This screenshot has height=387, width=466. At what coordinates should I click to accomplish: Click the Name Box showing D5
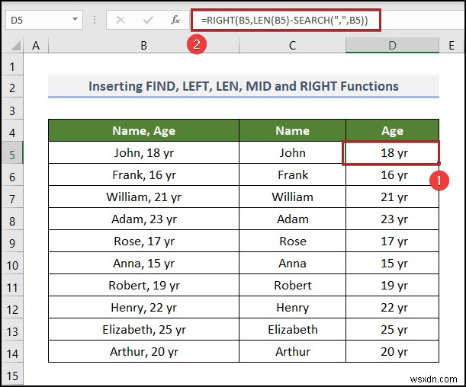point(44,20)
